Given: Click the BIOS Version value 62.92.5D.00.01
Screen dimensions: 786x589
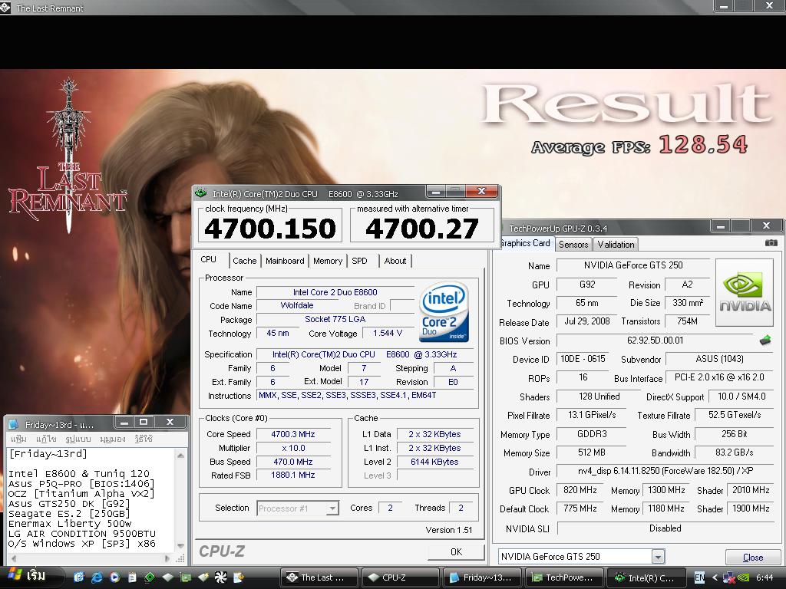Looking at the screenshot, I should point(655,341).
